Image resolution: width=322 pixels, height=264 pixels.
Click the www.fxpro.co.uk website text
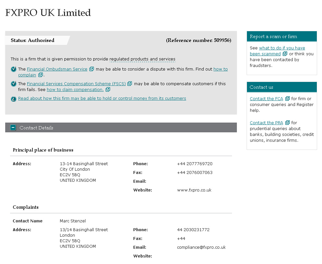tap(194, 190)
